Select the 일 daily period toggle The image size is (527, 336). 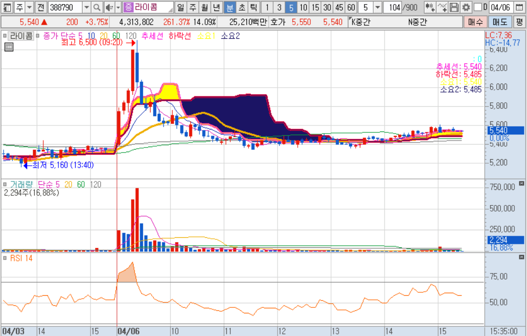coord(180,7)
